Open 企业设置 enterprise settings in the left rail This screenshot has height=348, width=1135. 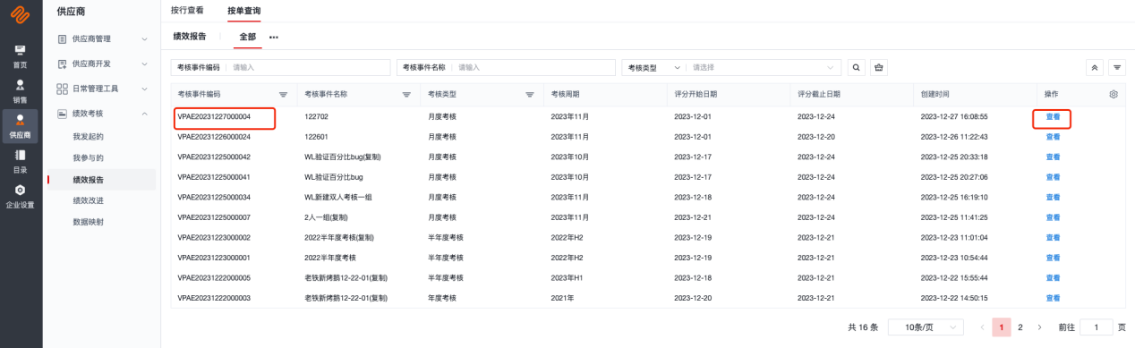click(20, 196)
